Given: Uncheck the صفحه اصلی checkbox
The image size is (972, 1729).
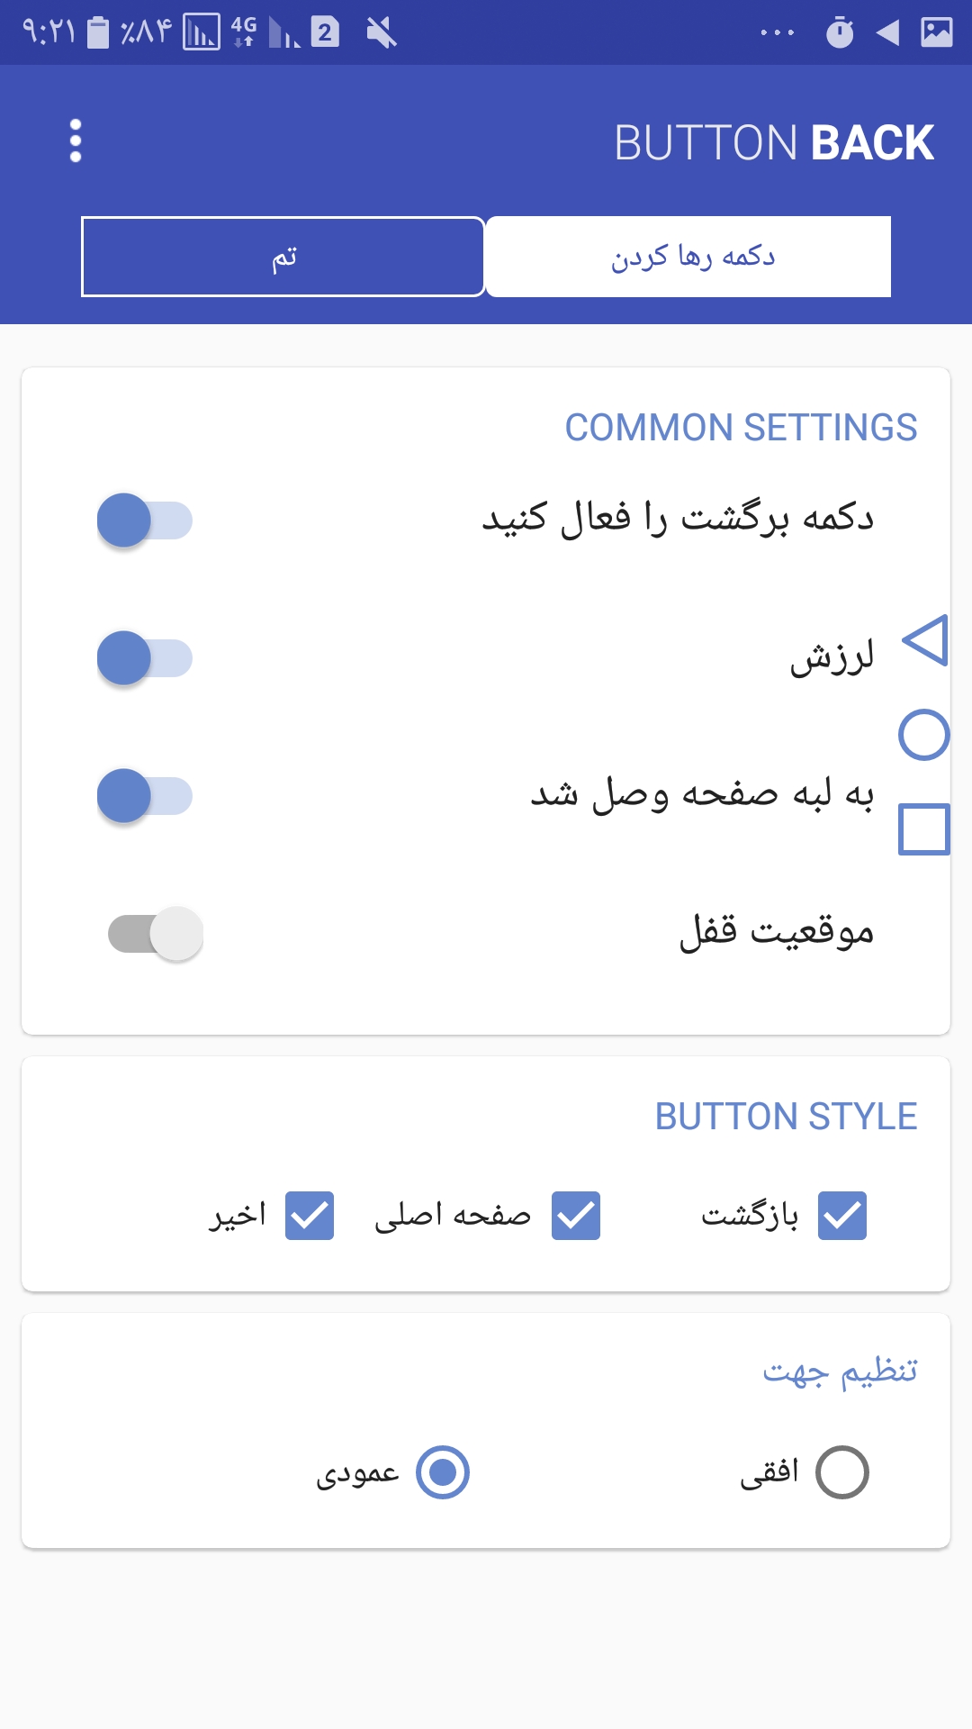Looking at the screenshot, I should pyautogui.click(x=576, y=1216).
